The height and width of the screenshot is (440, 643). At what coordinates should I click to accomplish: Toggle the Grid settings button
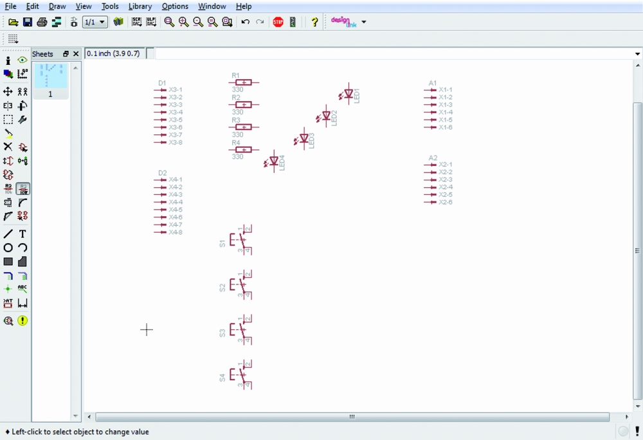point(13,39)
